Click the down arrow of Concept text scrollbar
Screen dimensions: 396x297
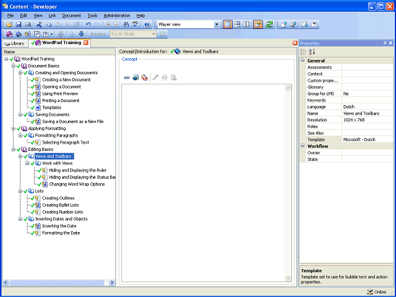(288, 278)
